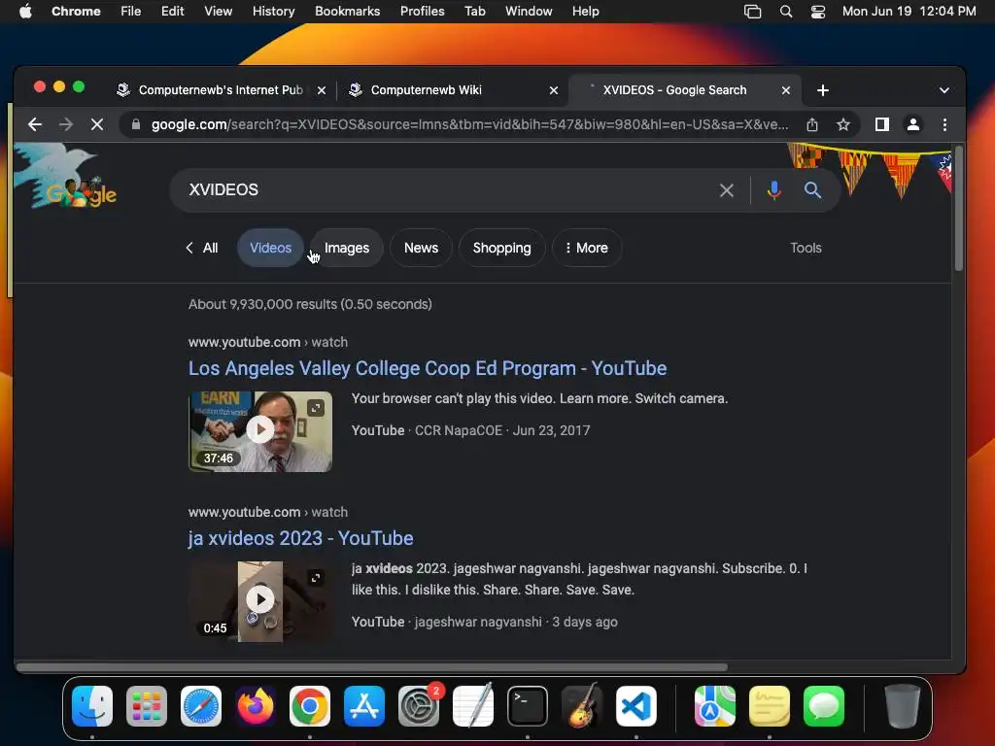Switch to the Images filter
995x746 pixels.
pos(347,248)
